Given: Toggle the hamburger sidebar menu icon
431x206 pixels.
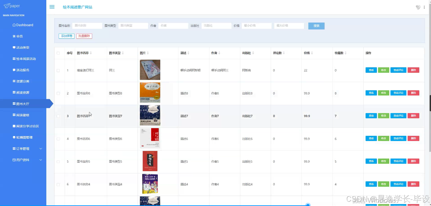Looking at the screenshot, I should point(52,7).
